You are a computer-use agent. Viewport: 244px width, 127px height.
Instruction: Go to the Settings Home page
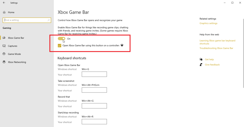(x=11, y=12)
